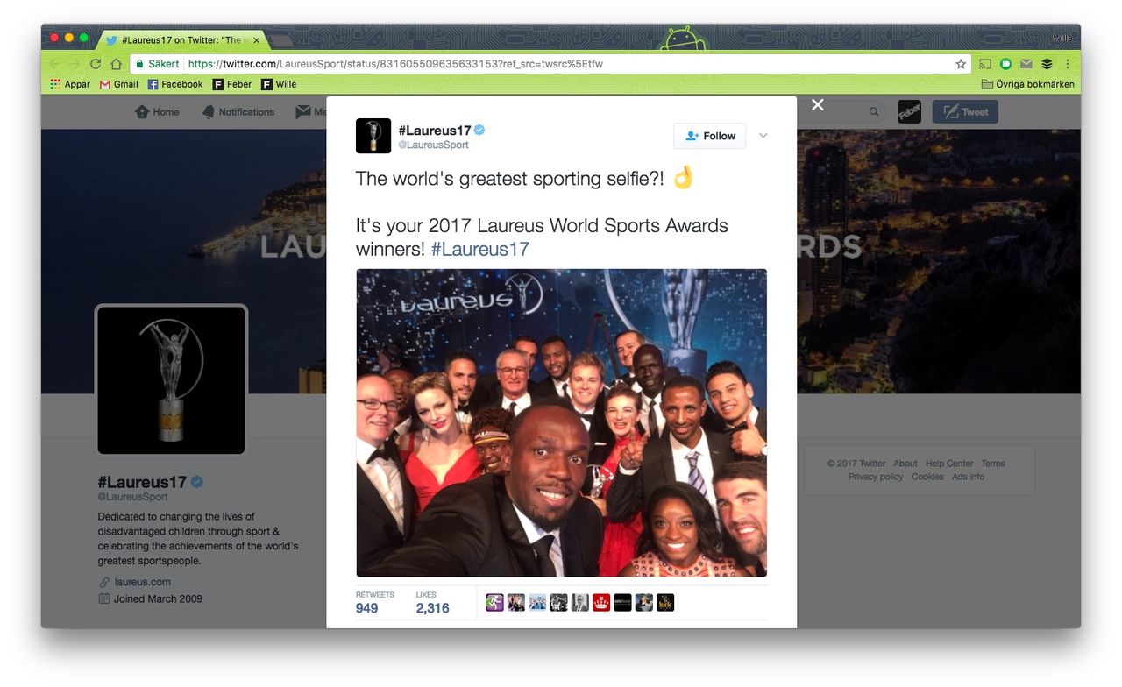Open the Terms footer link
The image size is (1122, 687).
pyautogui.click(x=993, y=464)
